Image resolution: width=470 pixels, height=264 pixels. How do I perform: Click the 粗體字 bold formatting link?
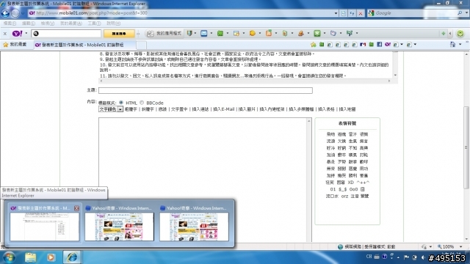131,109
